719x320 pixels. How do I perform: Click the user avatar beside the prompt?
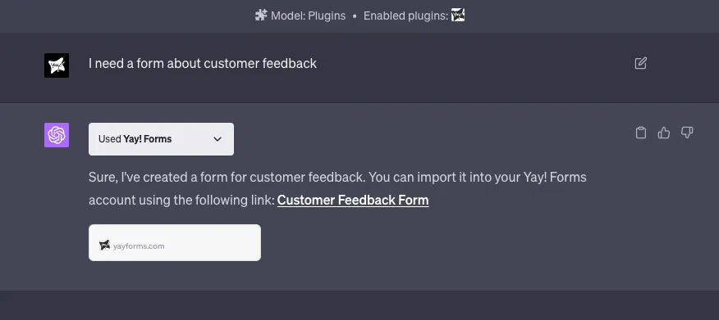click(x=57, y=65)
